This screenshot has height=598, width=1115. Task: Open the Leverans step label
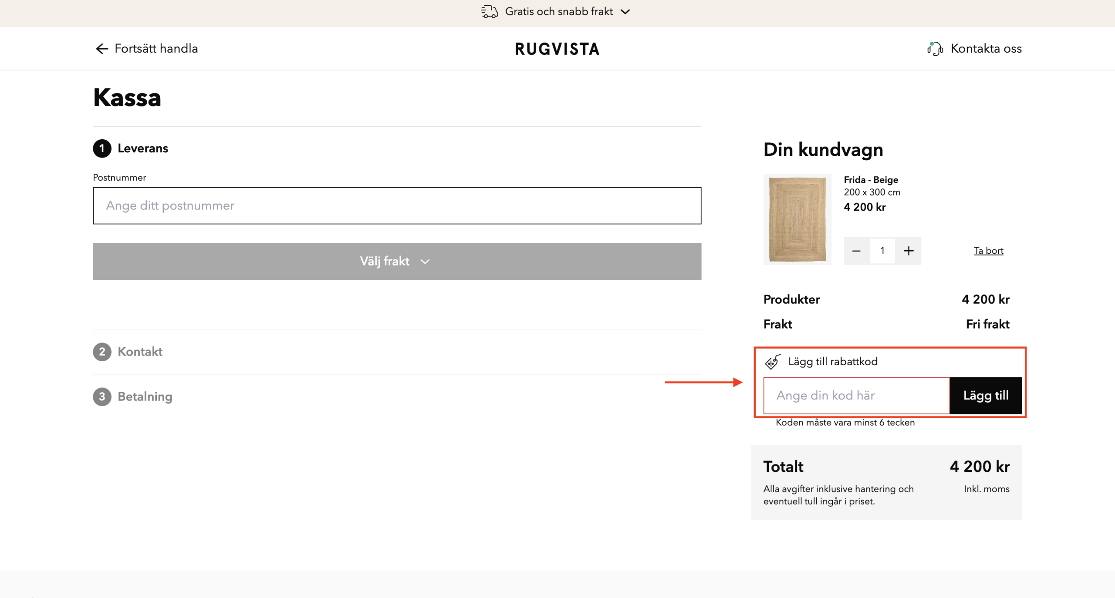tap(143, 148)
